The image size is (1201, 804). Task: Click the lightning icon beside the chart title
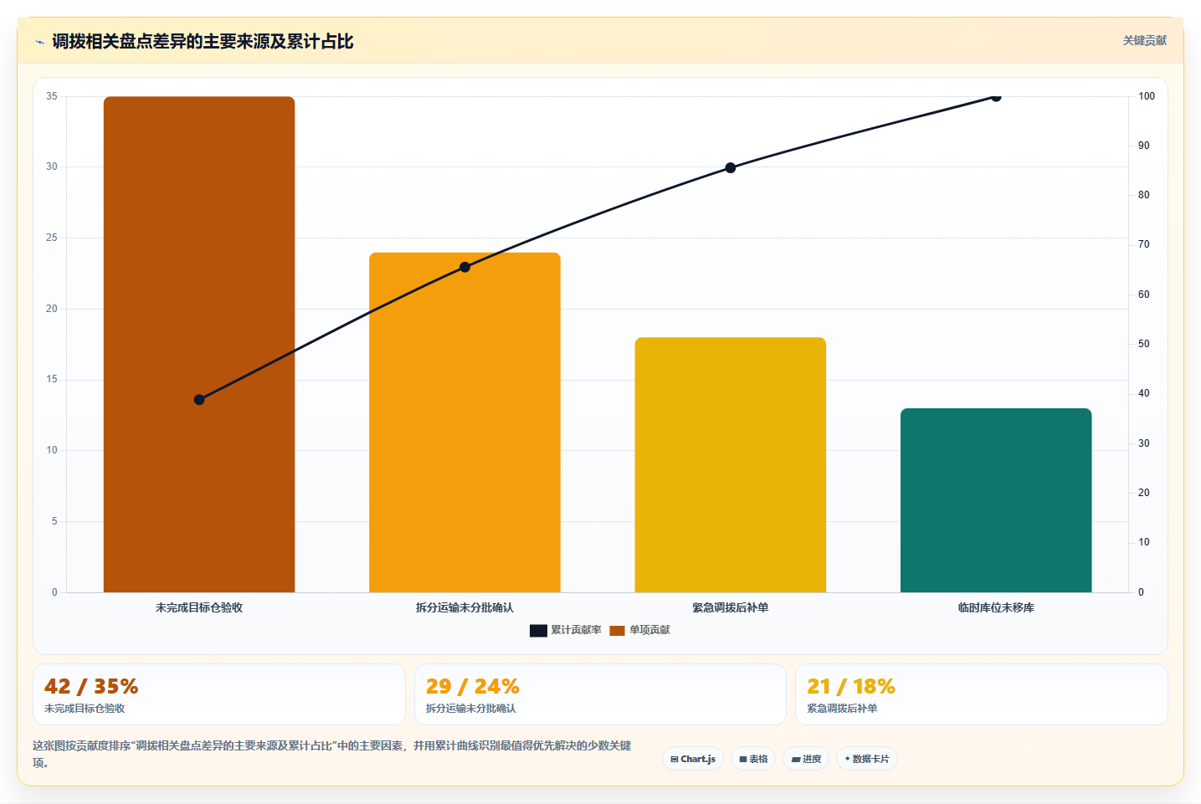coord(39,42)
